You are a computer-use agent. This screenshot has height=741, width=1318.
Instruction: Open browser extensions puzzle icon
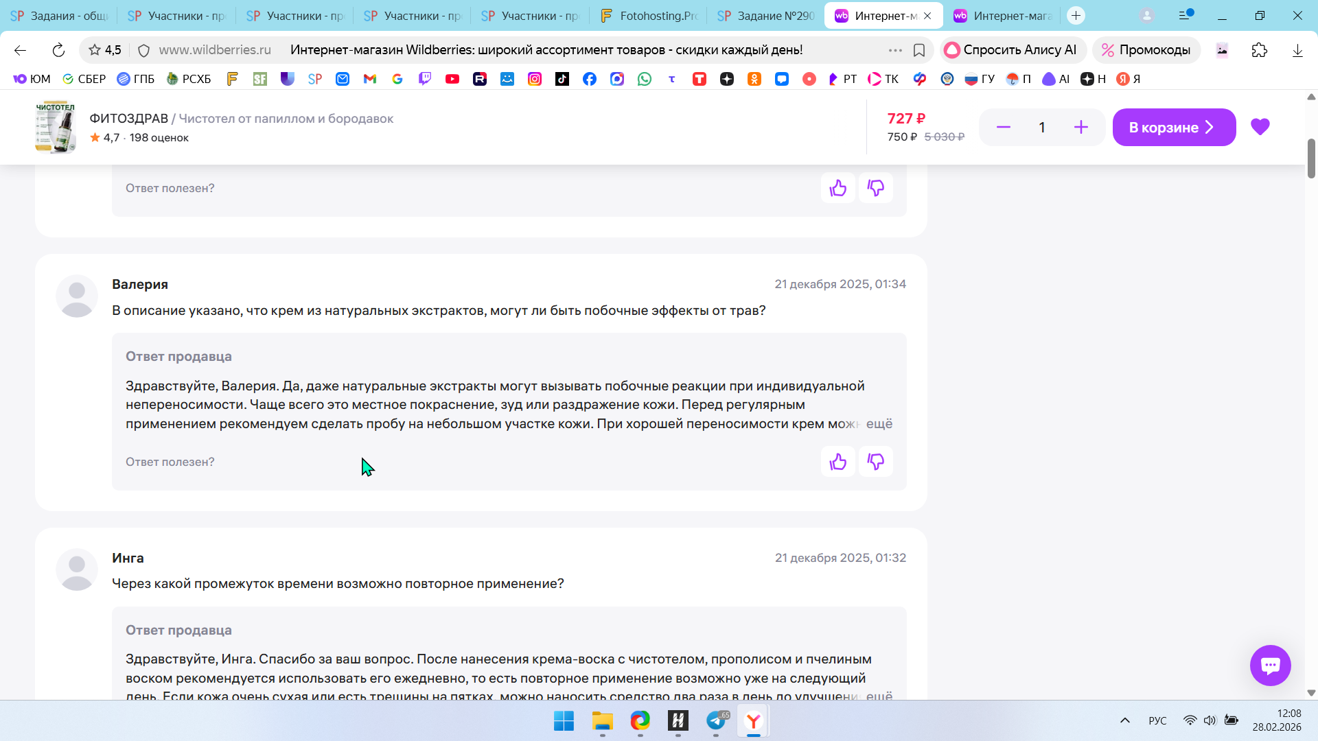[1259, 50]
